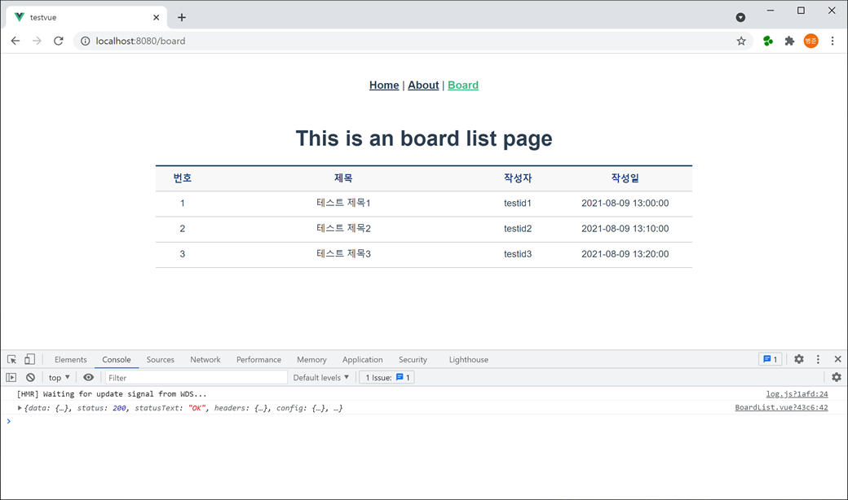Open the top JavaScript context dropdown
This screenshot has width=848, height=500.
tap(59, 377)
